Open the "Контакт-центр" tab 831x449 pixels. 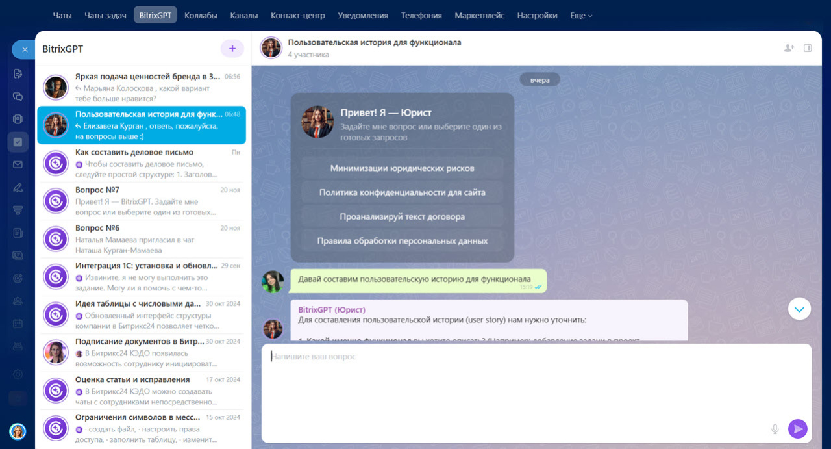297,16
